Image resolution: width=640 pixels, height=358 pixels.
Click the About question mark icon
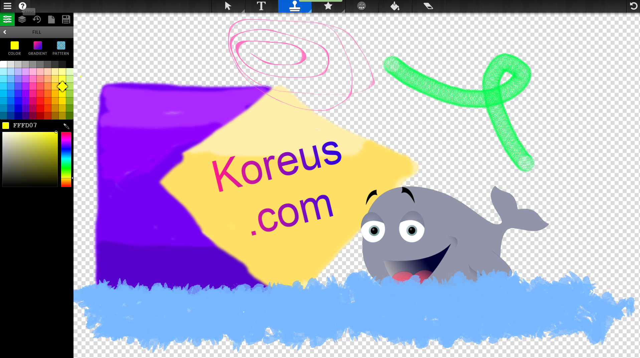22,6
